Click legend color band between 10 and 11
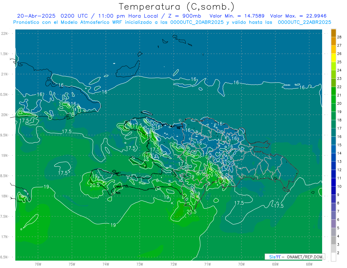This screenshot has width=347, height=268. pos(333,182)
